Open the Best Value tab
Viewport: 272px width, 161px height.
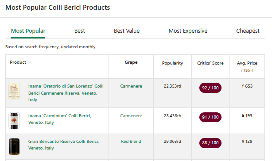tap(127, 31)
